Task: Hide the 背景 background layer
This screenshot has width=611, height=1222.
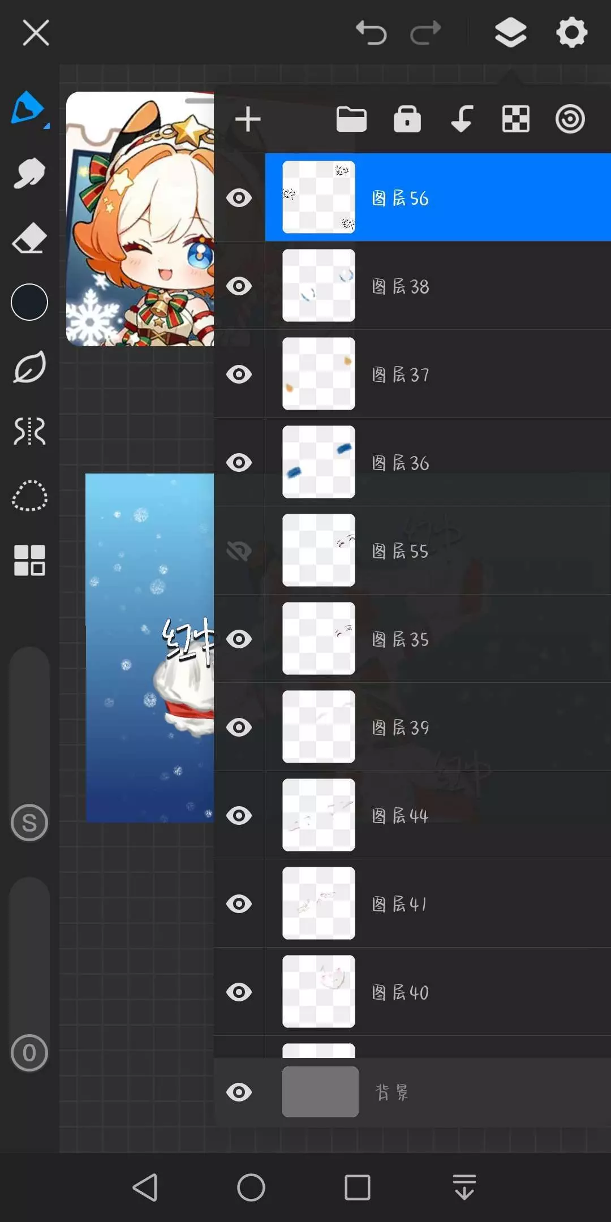Action: [239, 1092]
